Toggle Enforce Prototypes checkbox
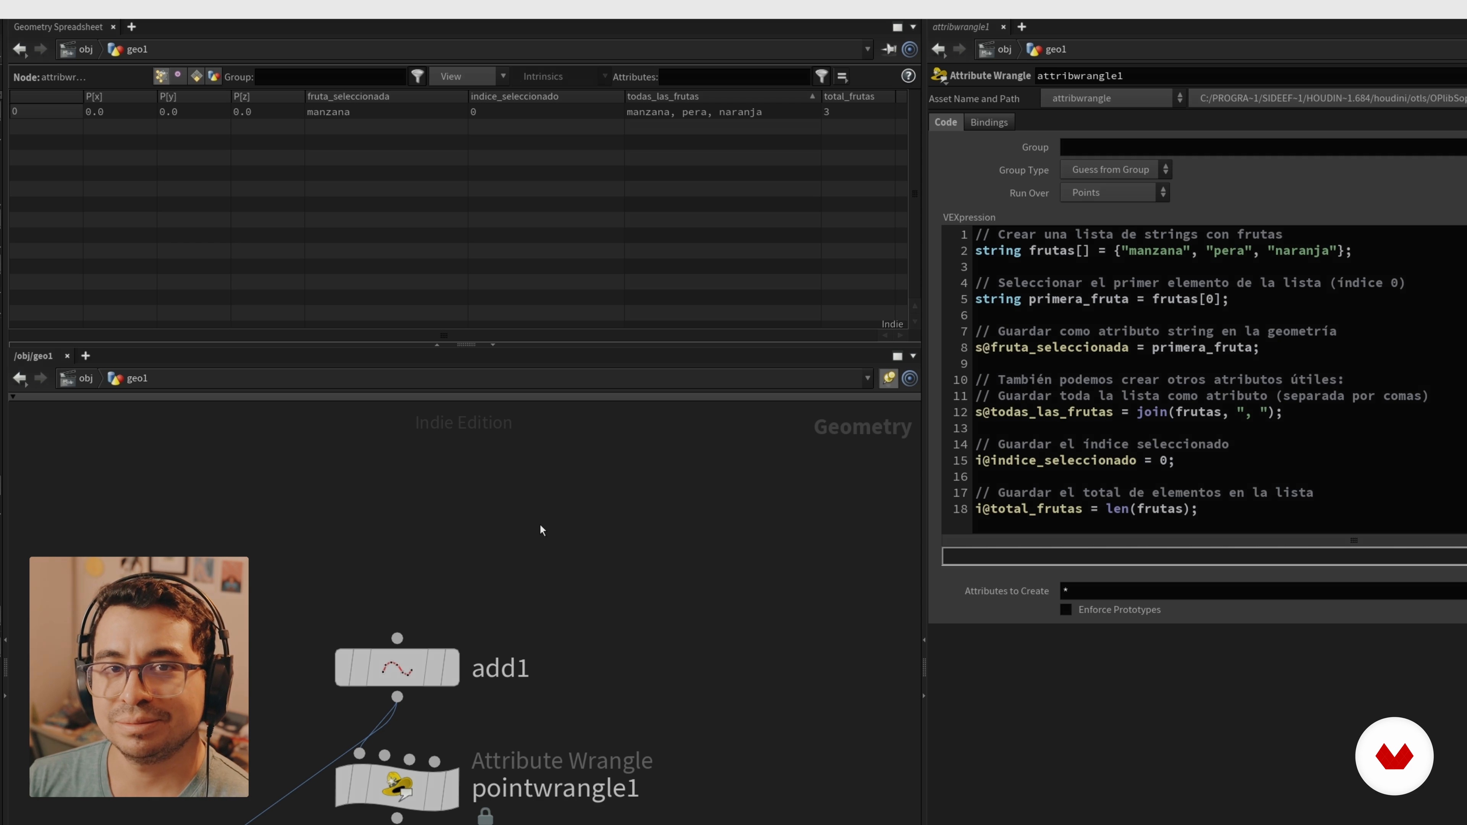1467x825 pixels. pyautogui.click(x=1066, y=610)
